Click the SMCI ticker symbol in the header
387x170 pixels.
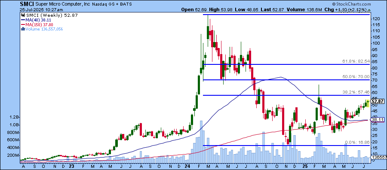point(27,4)
